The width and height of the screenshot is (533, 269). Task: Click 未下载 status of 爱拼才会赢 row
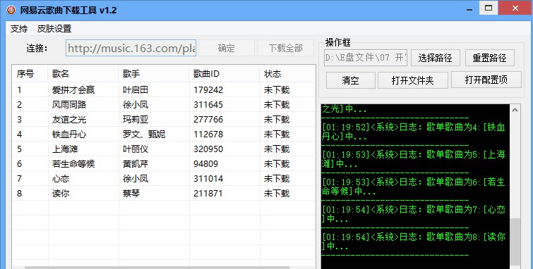click(277, 90)
